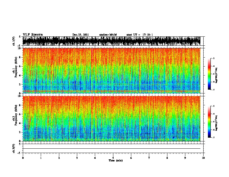Click the time axis tick label 8

point(167,158)
